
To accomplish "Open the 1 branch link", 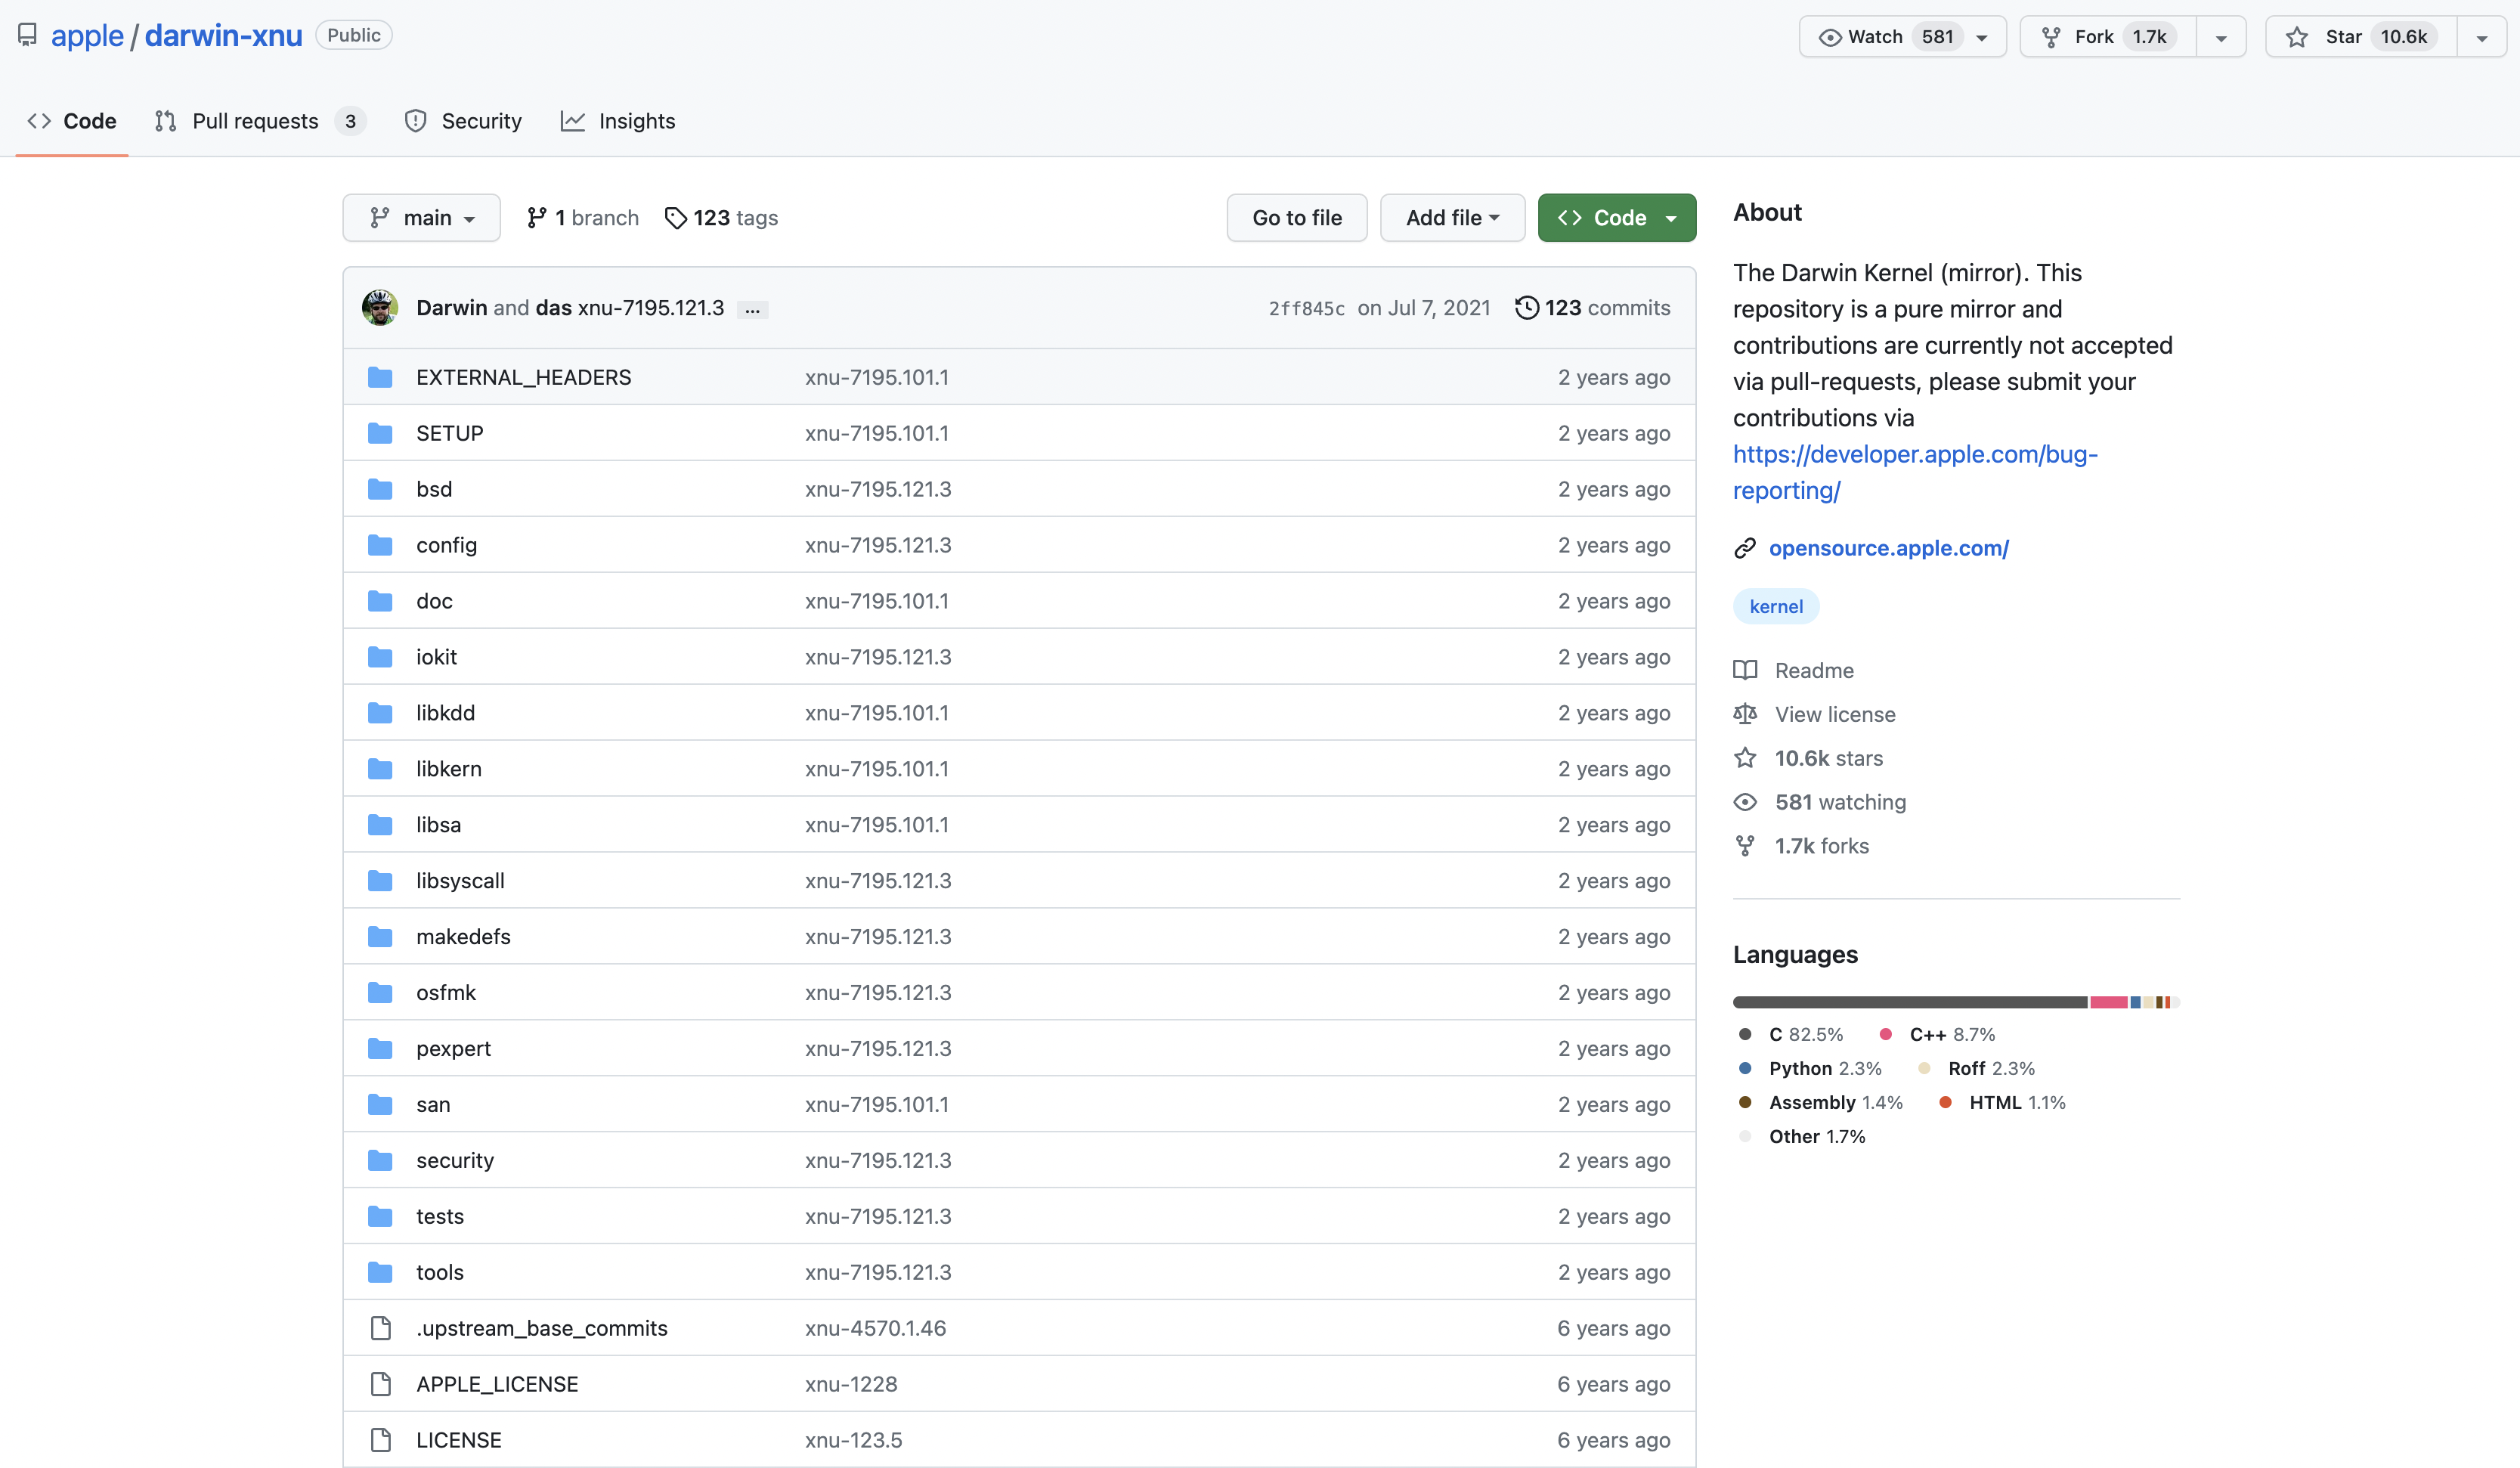I will coord(583,218).
